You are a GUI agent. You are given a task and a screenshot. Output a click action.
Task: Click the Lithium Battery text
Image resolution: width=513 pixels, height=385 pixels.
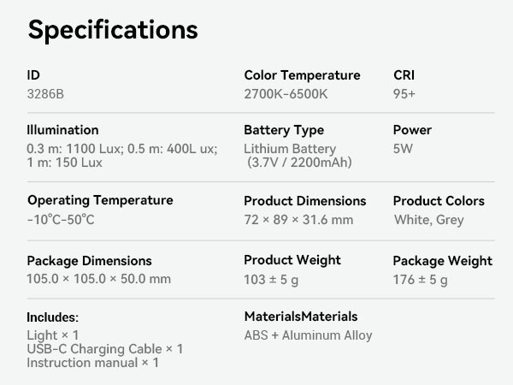point(290,149)
